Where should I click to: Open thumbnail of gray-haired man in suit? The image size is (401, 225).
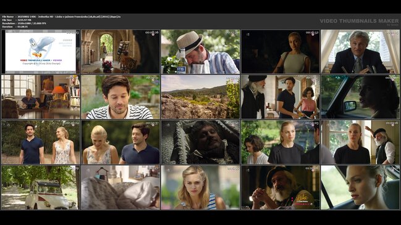(360, 52)
